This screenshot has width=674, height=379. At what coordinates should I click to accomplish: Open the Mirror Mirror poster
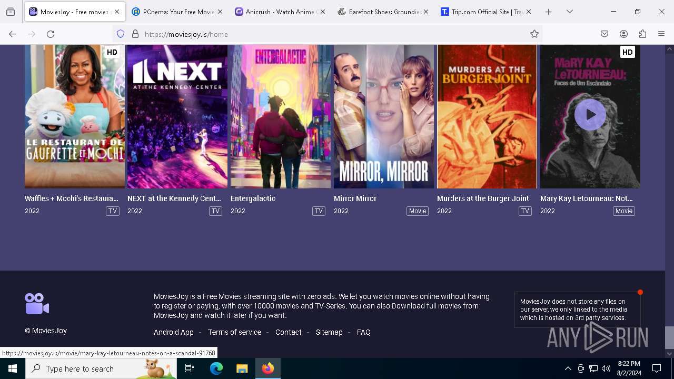[x=384, y=116]
